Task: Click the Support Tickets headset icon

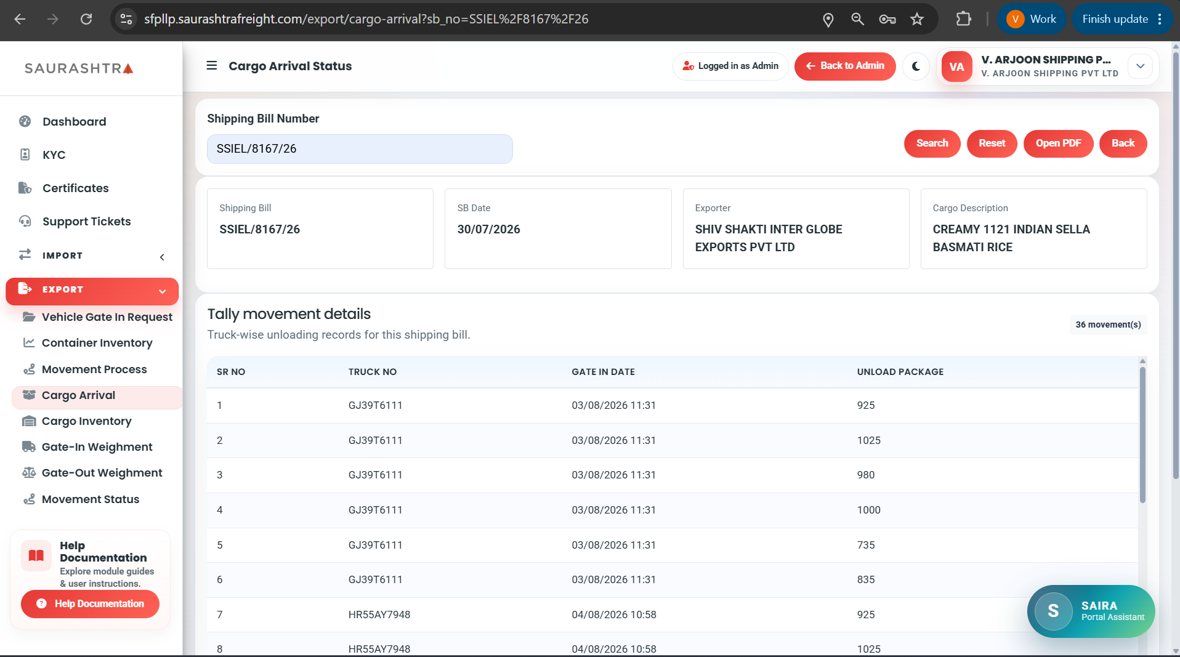Action: click(25, 221)
